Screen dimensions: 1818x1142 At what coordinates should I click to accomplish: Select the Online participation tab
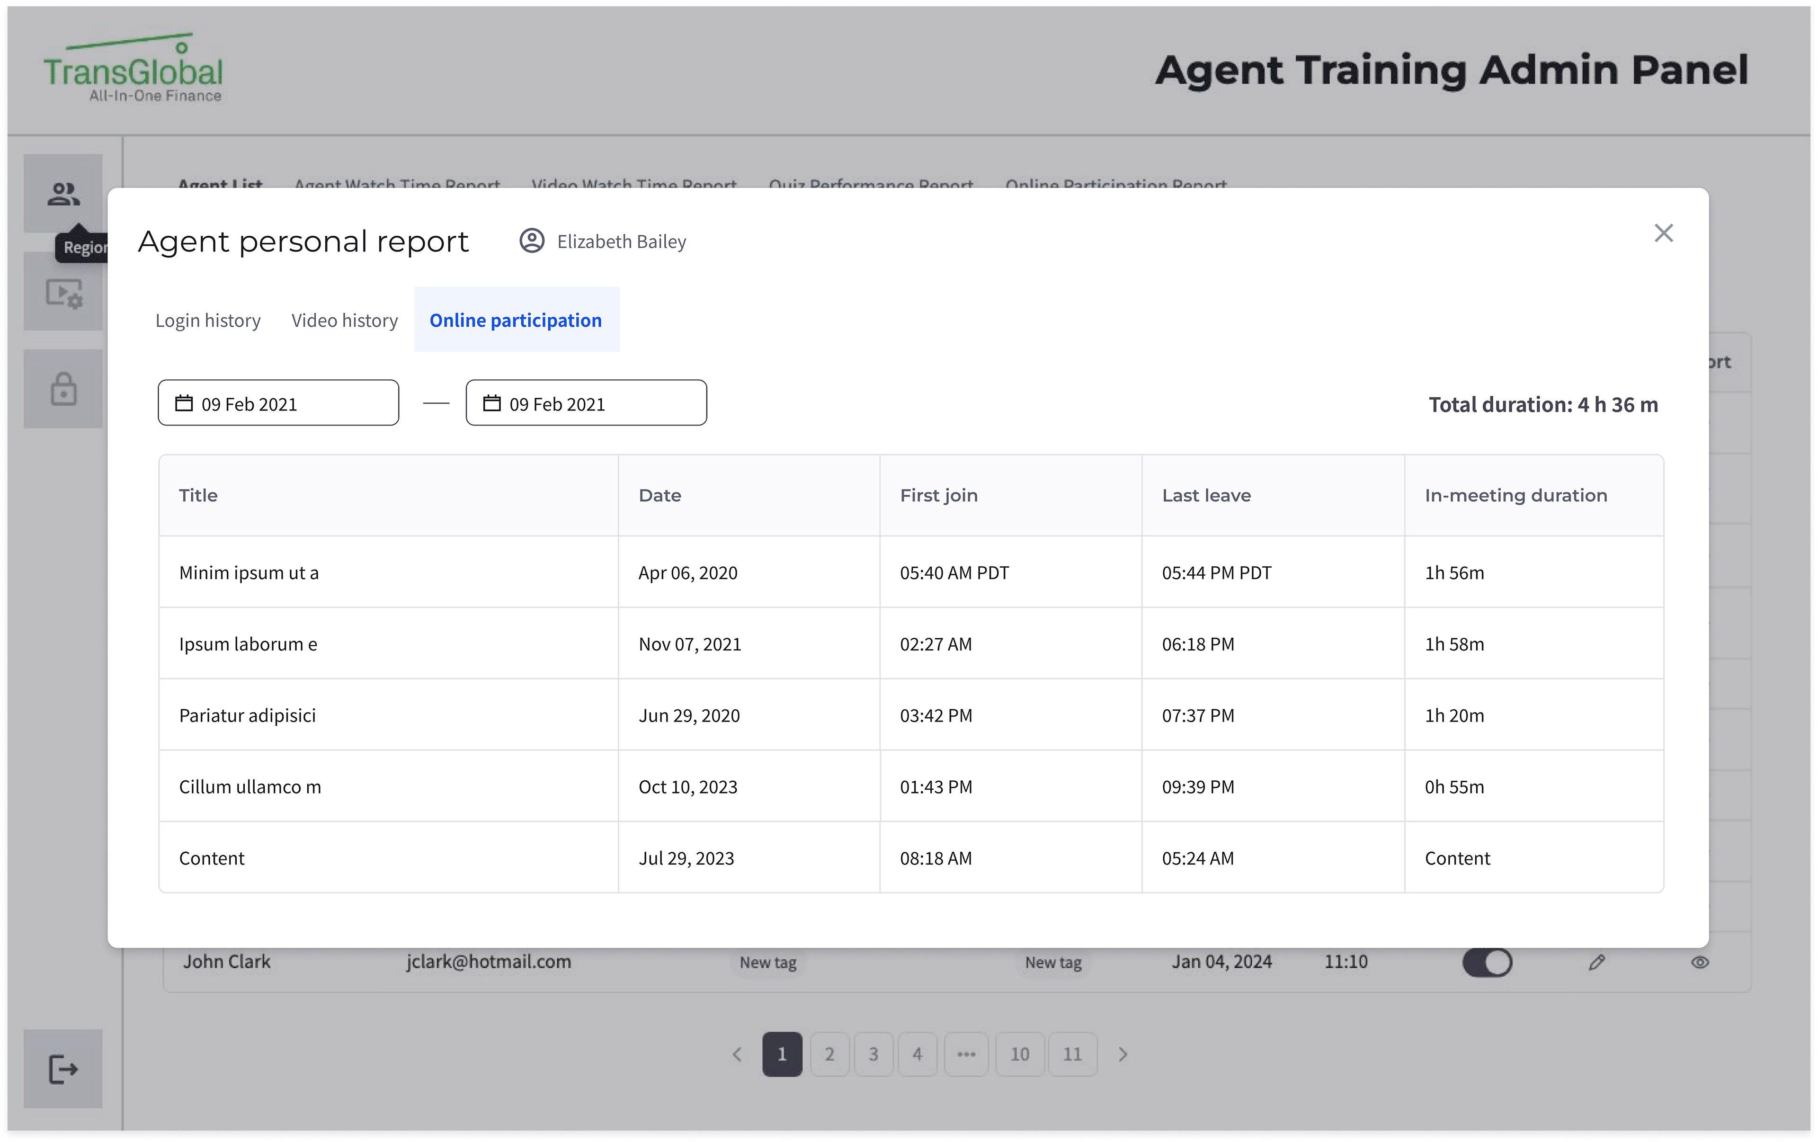(516, 320)
